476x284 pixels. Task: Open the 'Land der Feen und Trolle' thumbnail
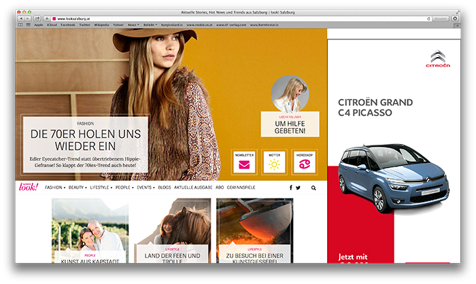pyautogui.click(x=172, y=231)
